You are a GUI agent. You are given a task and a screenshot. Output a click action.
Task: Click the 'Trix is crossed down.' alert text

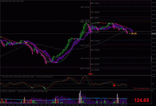coord(142,88)
